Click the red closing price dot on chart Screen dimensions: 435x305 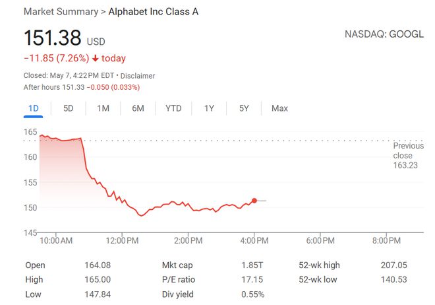(x=254, y=201)
